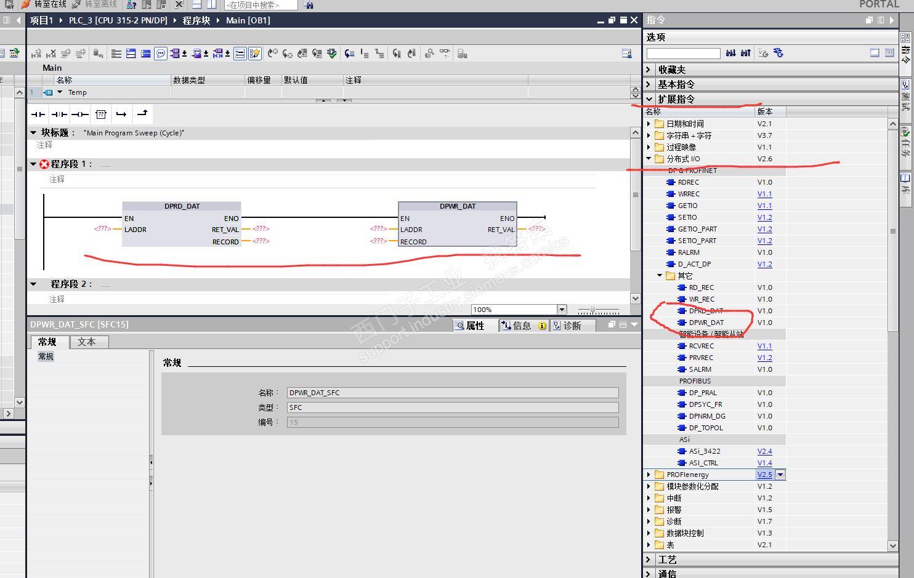Click the go offline icon
Viewport: 914px width, 578px height.
(76, 4)
